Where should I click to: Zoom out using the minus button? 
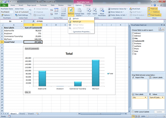click(147, 116)
